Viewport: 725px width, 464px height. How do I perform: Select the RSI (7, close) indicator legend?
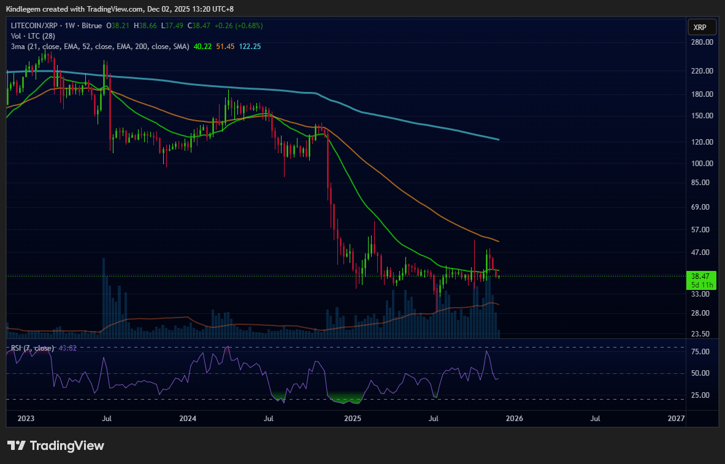tap(33, 348)
